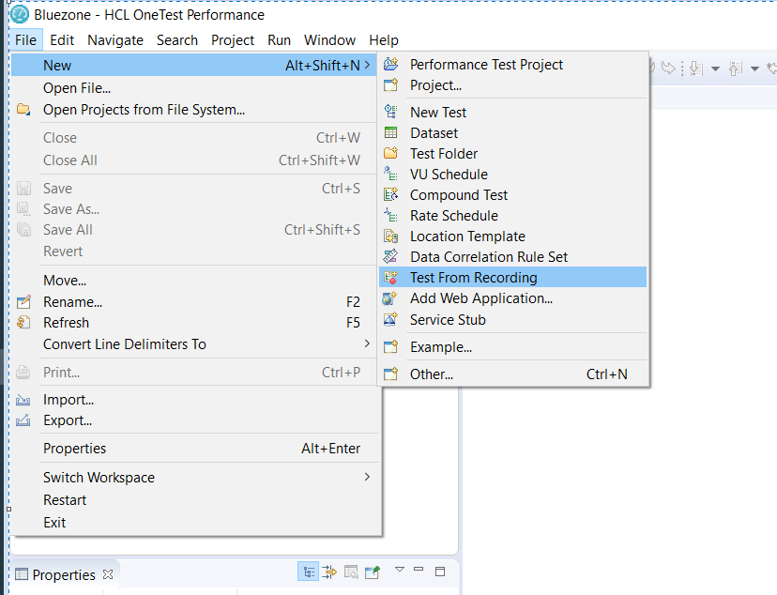Click the Compound Test icon
The image size is (777, 595).
[391, 195]
